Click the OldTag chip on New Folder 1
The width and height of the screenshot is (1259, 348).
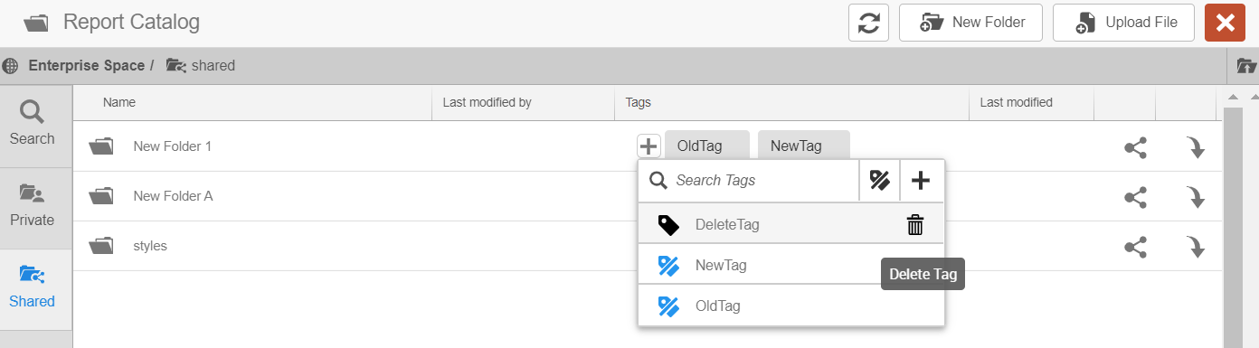[706, 146]
